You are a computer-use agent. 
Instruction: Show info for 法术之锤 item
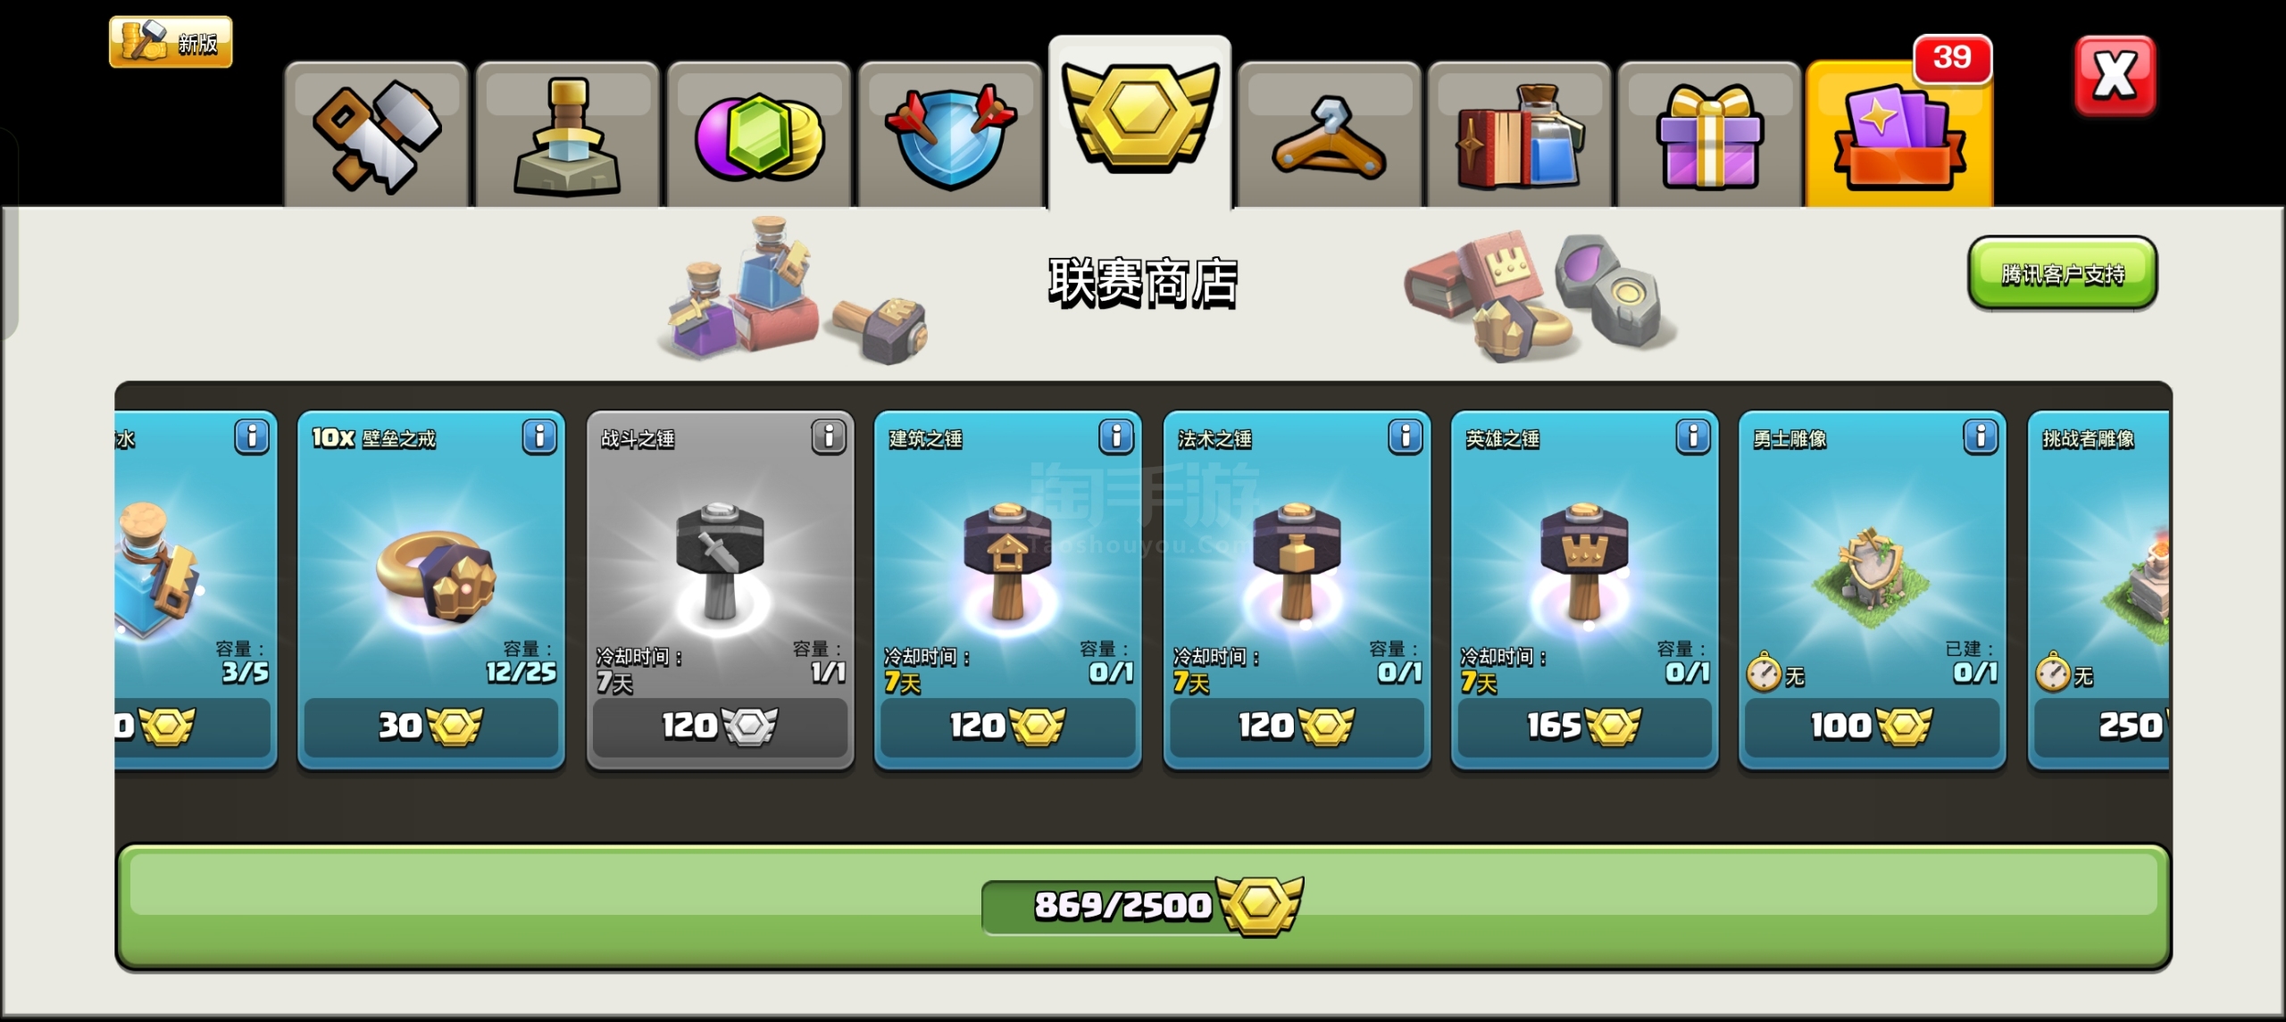click(1406, 436)
